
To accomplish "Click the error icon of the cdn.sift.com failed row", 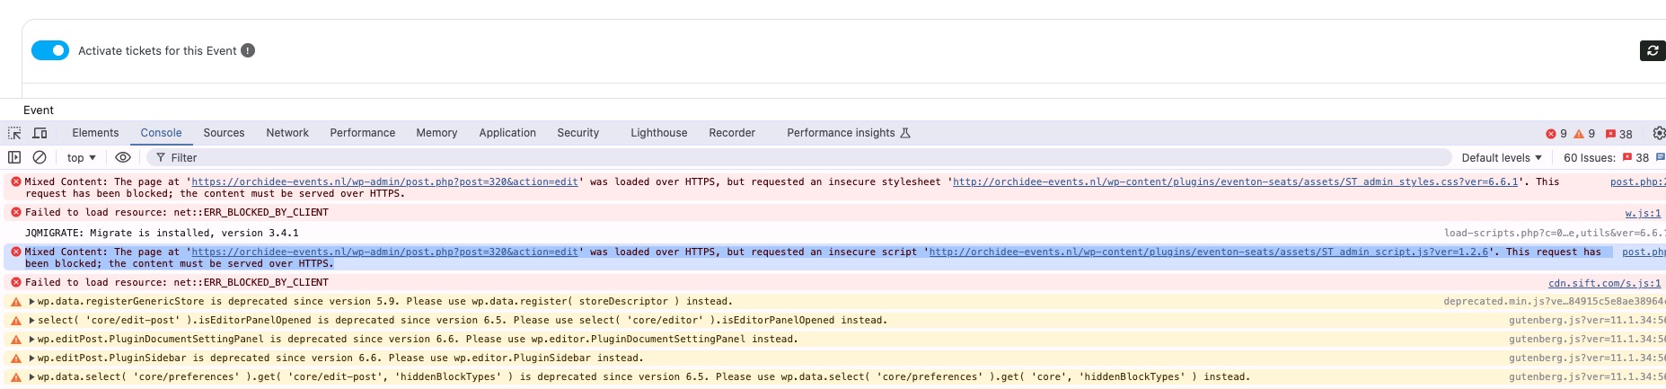I will point(15,283).
